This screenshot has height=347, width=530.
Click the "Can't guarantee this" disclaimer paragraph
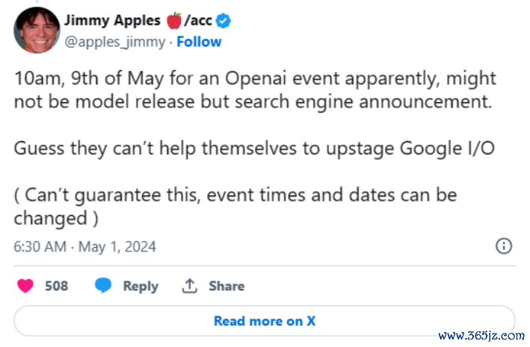point(235,206)
